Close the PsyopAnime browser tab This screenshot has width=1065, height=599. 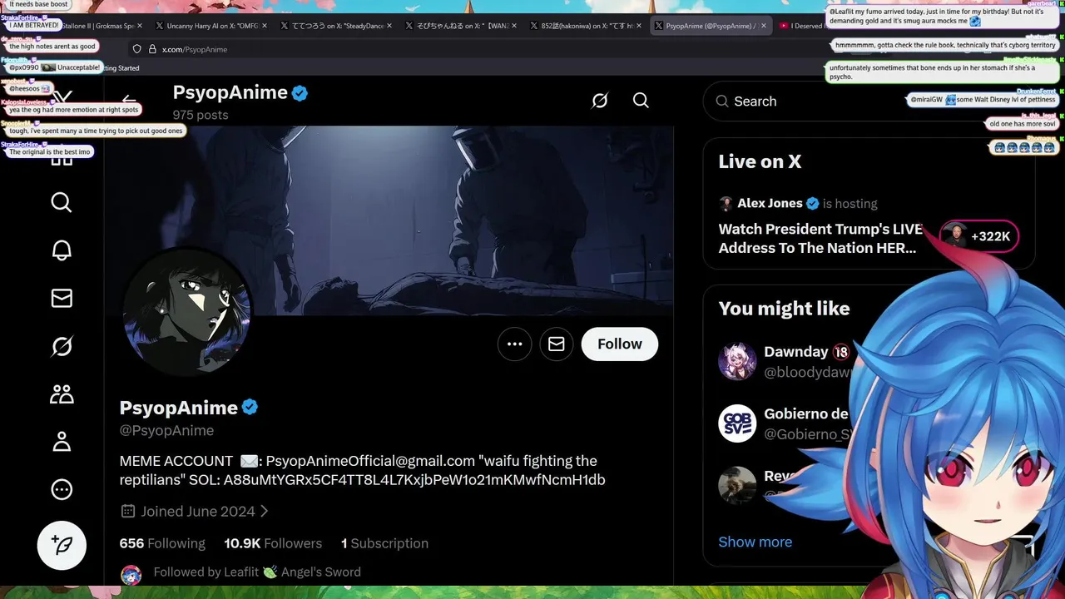tap(763, 26)
